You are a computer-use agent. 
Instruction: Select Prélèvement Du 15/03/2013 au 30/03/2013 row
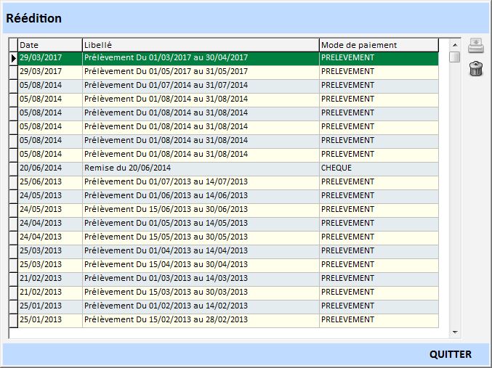click(200, 292)
